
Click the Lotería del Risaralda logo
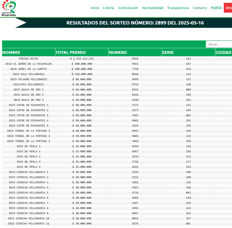click(x=9, y=8)
